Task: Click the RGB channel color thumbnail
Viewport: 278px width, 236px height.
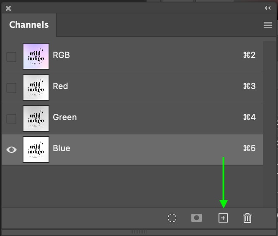Action: point(36,56)
